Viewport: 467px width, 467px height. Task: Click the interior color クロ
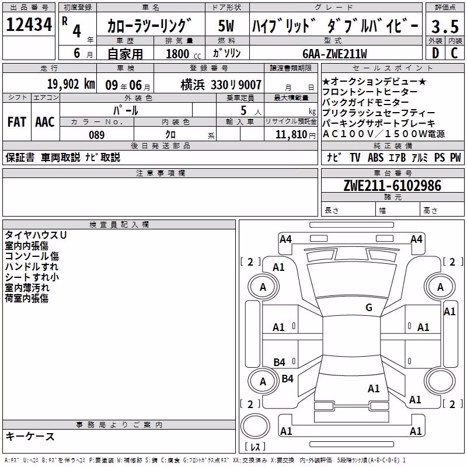[170, 135]
